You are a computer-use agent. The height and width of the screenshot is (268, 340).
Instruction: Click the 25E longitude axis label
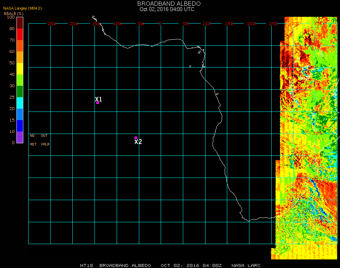pos(273,24)
